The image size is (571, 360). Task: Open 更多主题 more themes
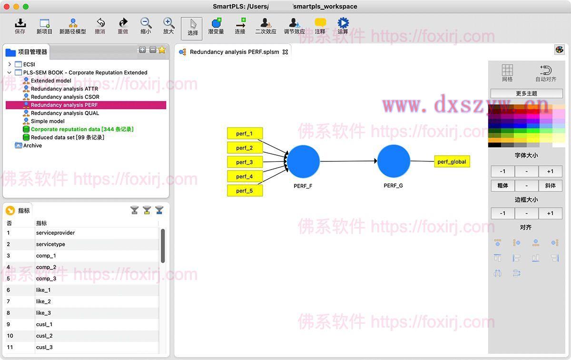pyautogui.click(x=527, y=94)
